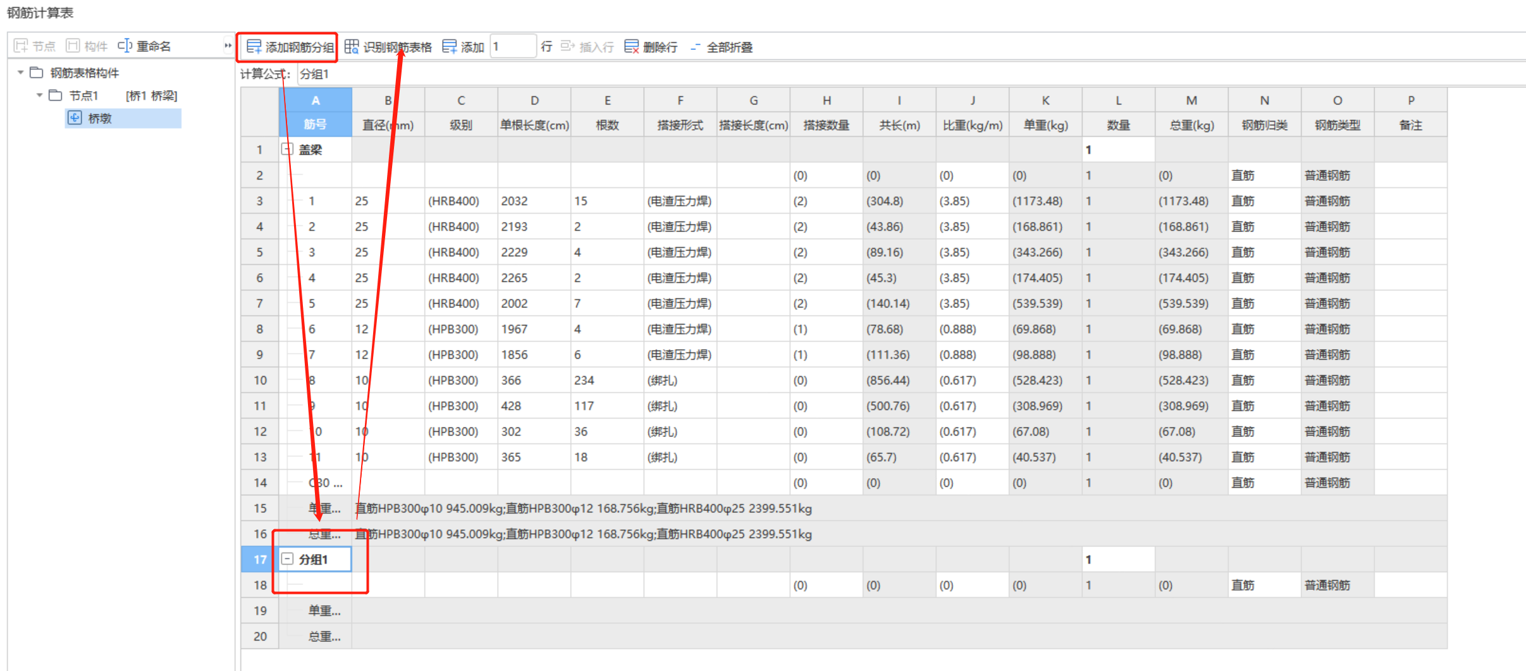Click cell value (856.44) in 共长 column

point(899,380)
